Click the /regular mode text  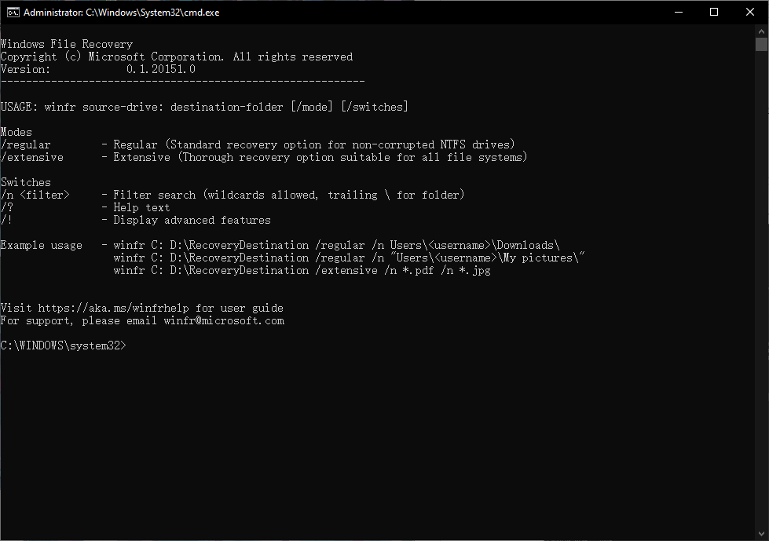tap(26, 144)
